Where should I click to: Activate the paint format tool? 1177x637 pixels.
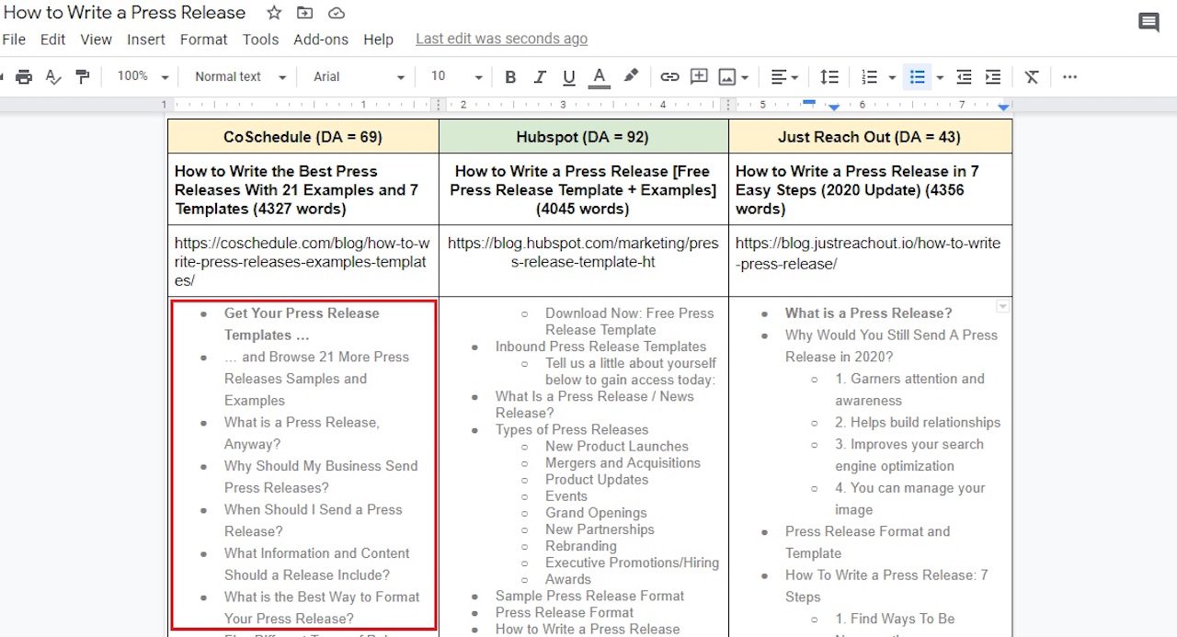click(x=83, y=77)
